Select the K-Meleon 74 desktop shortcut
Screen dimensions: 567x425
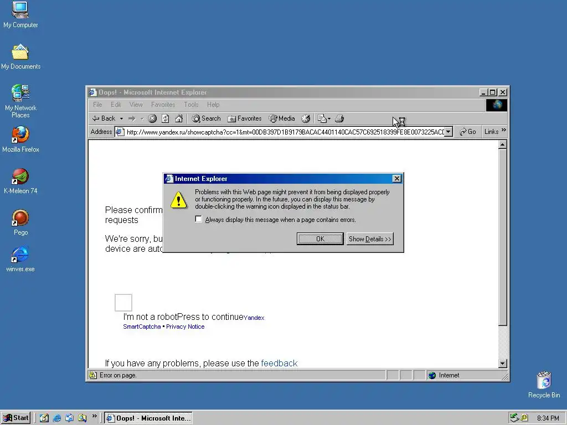pyautogui.click(x=20, y=181)
